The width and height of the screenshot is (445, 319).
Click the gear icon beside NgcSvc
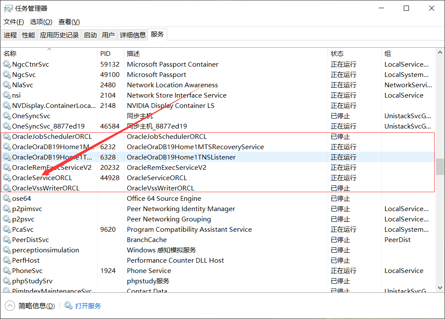click(x=7, y=75)
